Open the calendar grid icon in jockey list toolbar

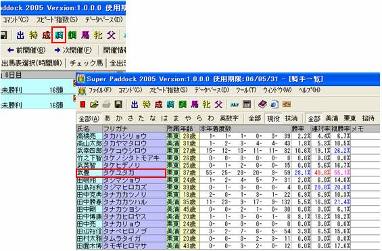click(x=247, y=105)
